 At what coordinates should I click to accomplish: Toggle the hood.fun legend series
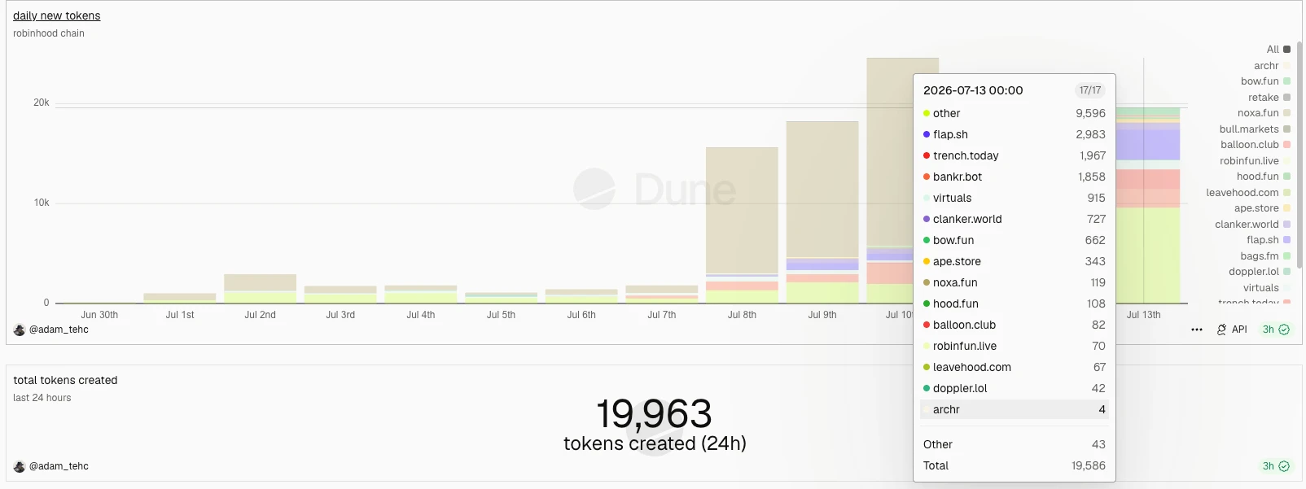pos(1264,177)
